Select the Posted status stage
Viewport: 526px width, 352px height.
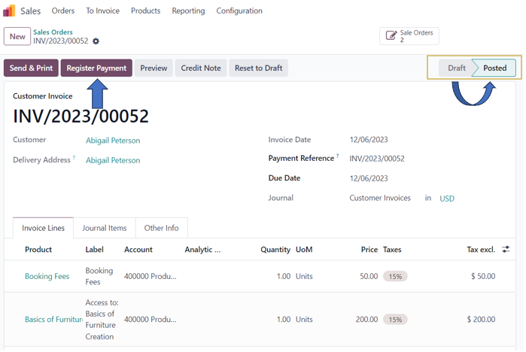coord(494,68)
